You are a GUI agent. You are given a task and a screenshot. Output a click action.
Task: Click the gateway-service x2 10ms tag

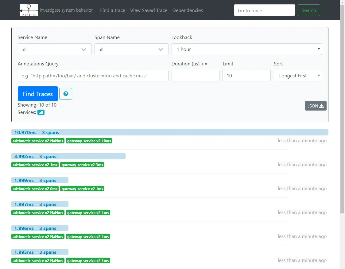pos(89,141)
